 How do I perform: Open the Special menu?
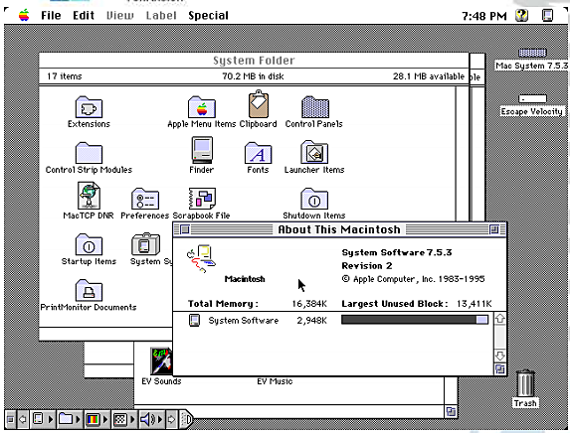(208, 16)
